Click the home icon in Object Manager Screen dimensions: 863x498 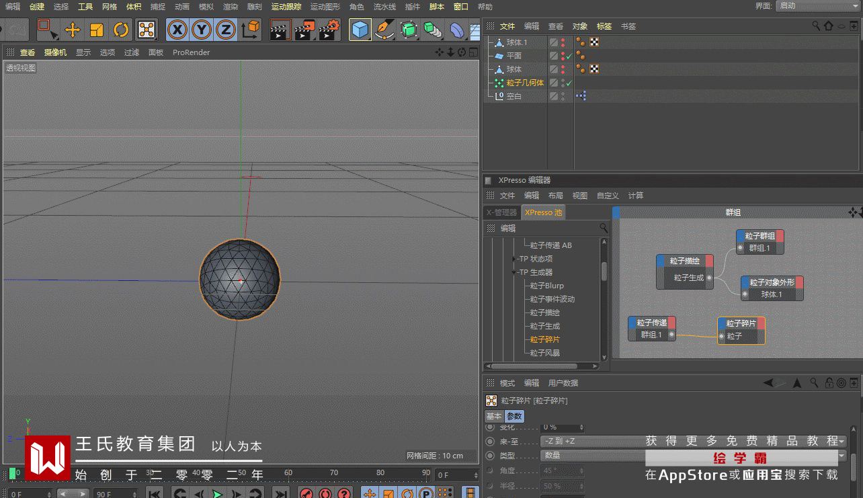click(828, 26)
